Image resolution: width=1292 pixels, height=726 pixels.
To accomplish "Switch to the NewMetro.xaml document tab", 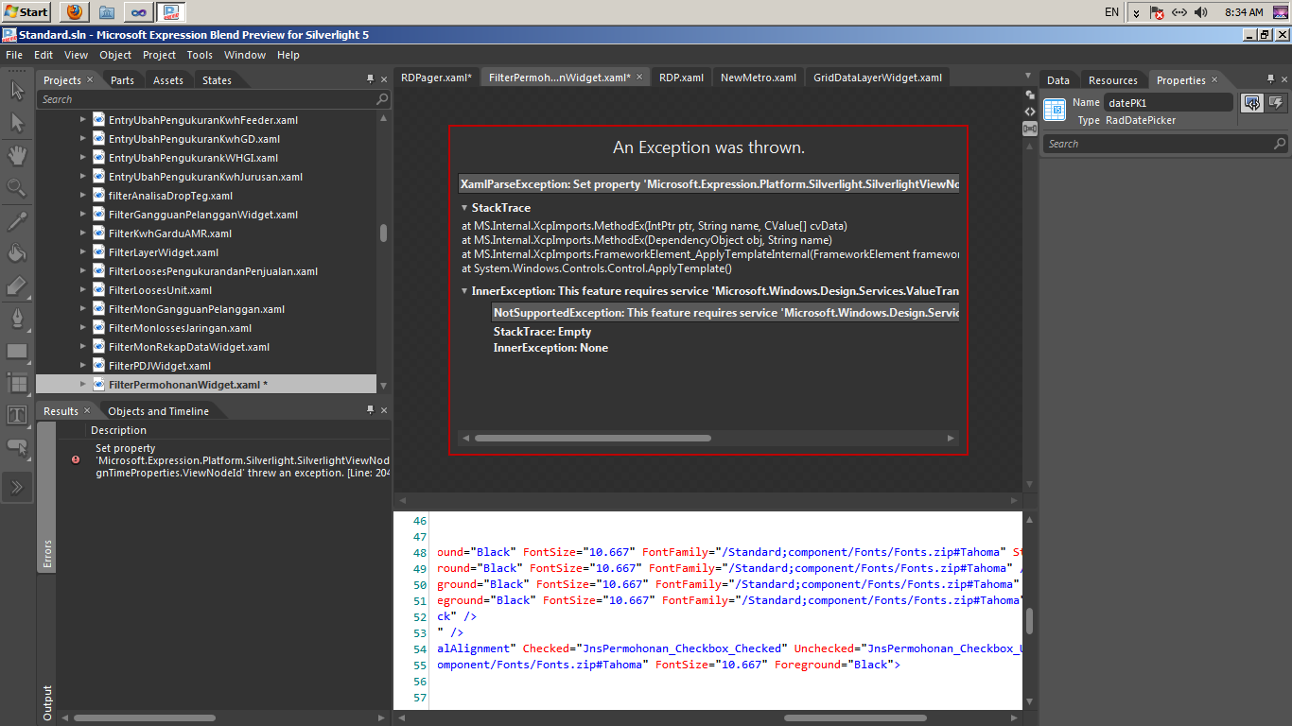I will point(758,78).
